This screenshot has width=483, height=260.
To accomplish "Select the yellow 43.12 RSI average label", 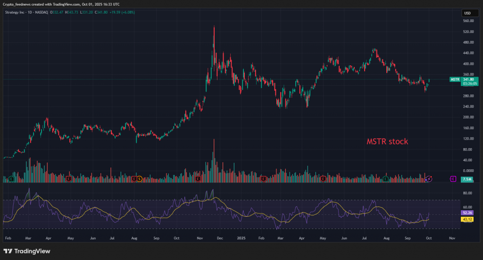I will [x=467, y=219].
